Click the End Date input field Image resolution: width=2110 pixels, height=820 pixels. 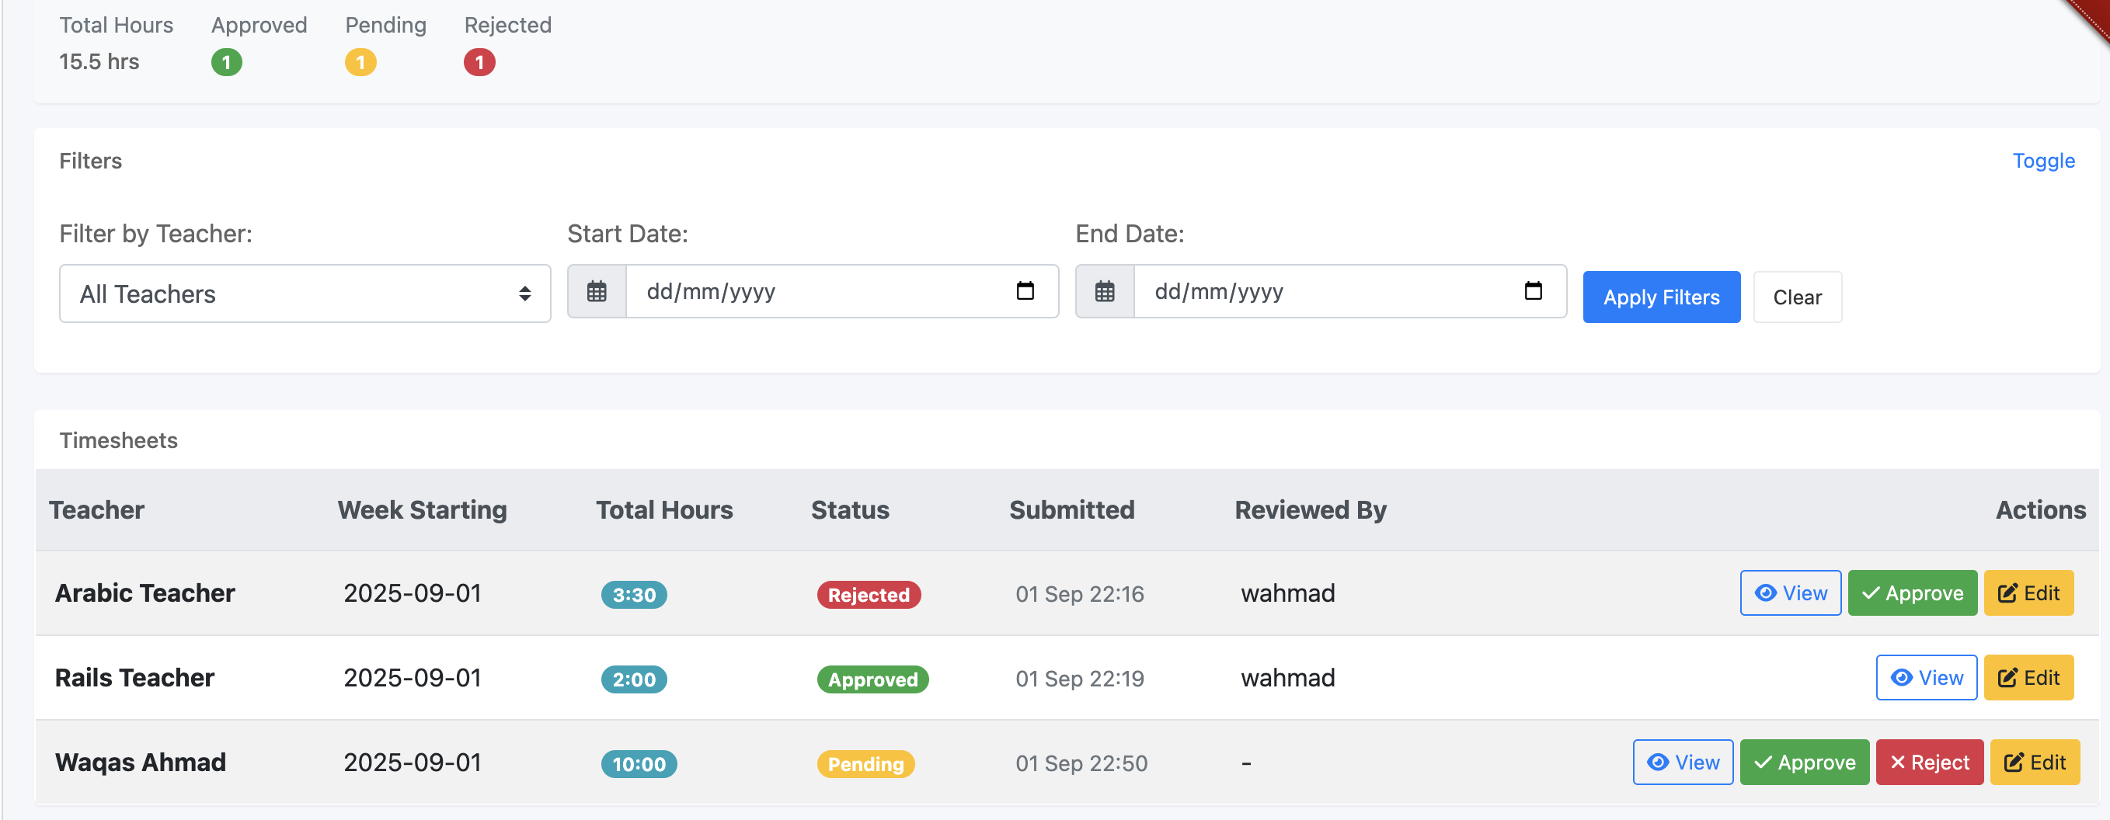click(1350, 291)
